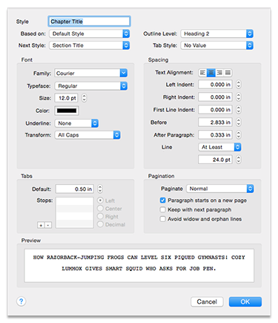
Task: Select center text alignment icon
Action: pyautogui.click(x=211, y=73)
